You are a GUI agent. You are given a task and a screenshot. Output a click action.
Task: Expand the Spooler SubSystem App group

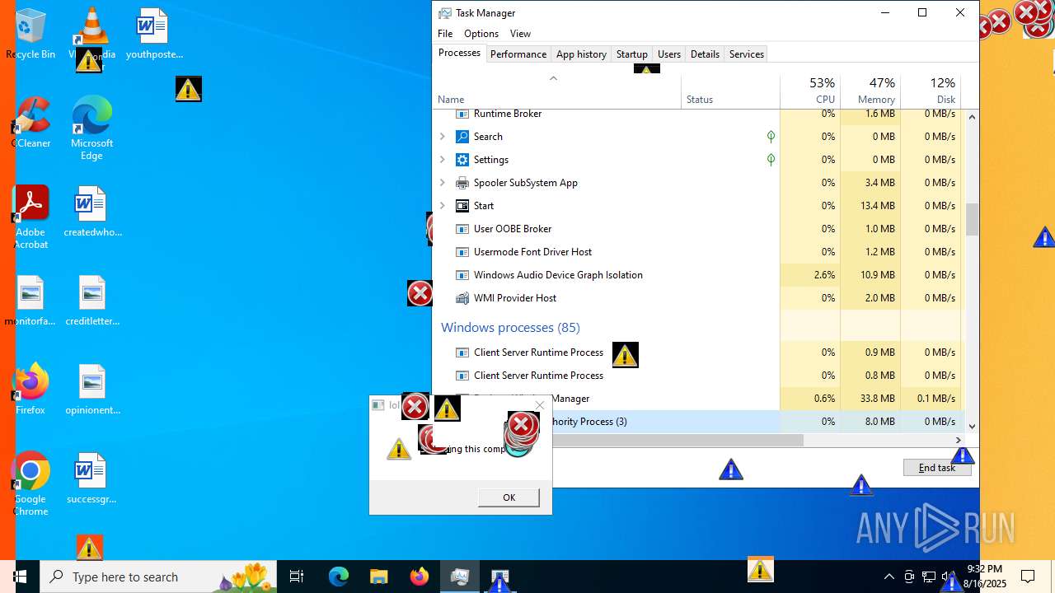[x=443, y=183]
